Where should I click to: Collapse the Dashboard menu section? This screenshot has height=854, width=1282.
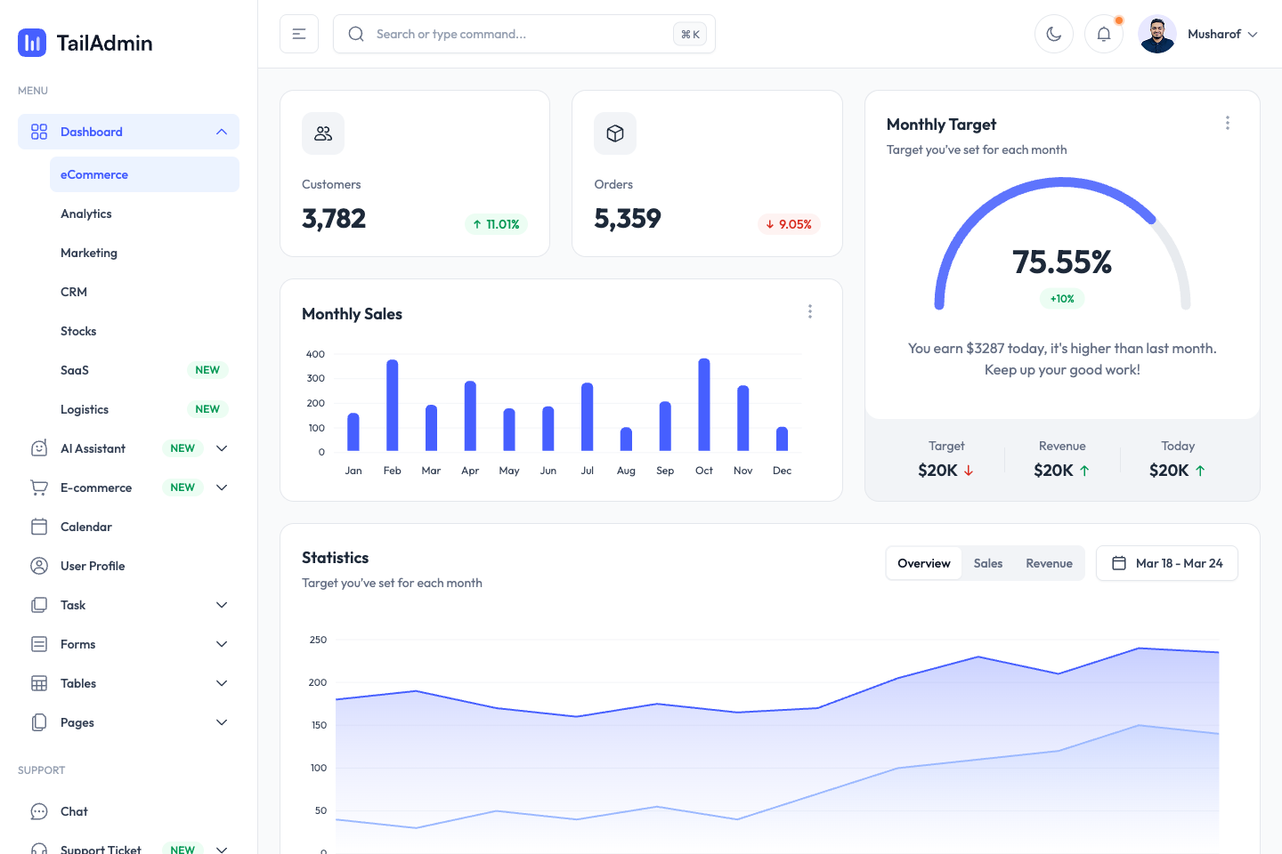222,131
